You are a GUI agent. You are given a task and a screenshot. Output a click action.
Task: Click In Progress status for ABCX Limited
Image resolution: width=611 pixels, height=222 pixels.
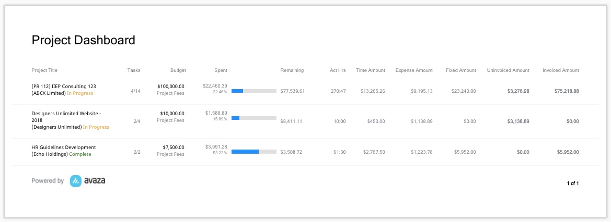(x=80, y=93)
